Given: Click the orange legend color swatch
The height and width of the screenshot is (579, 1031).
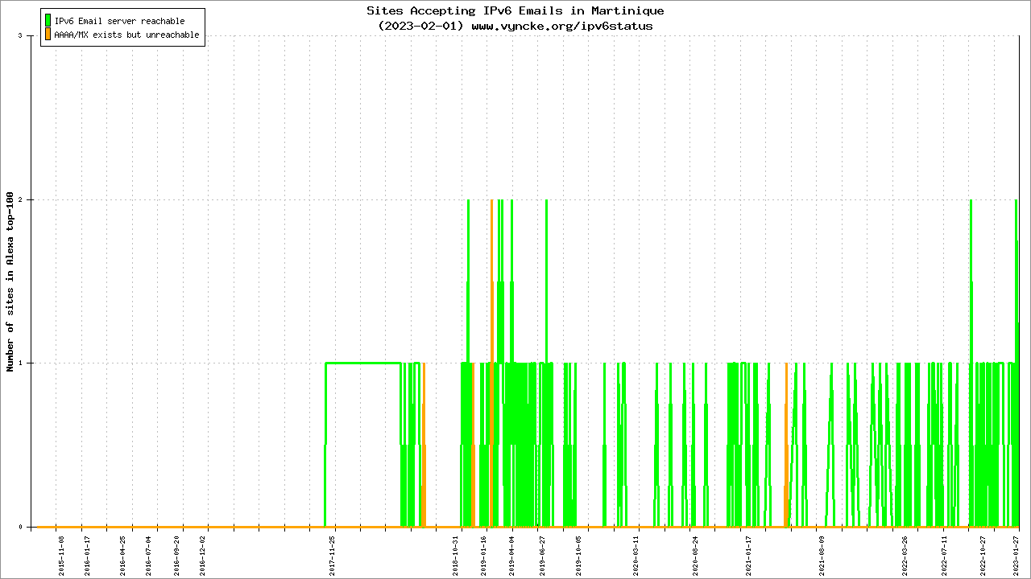Looking at the screenshot, I should coord(48,35).
